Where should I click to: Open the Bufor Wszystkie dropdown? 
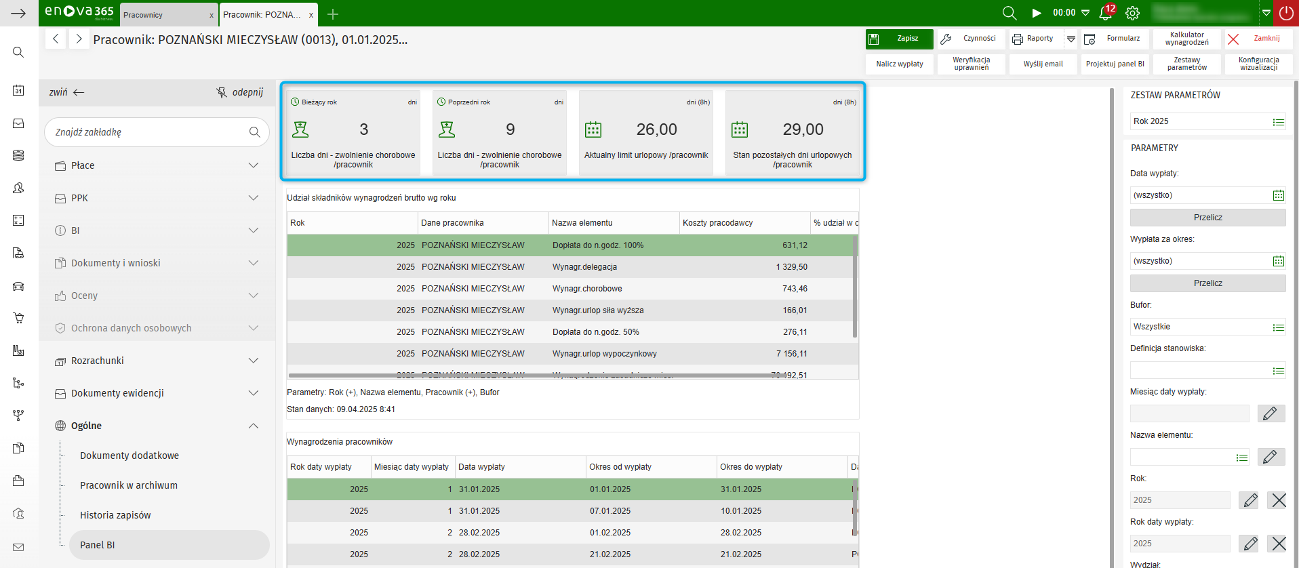point(1278,327)
